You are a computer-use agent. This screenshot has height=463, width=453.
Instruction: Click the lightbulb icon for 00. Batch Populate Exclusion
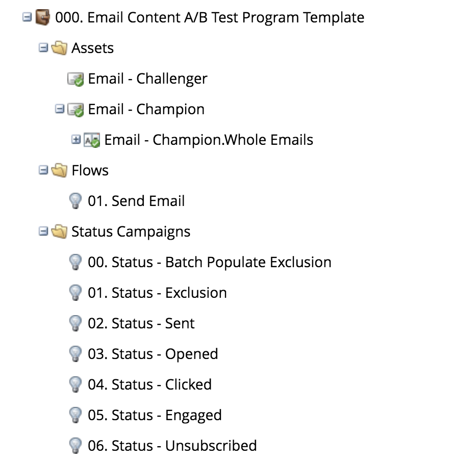75,263
